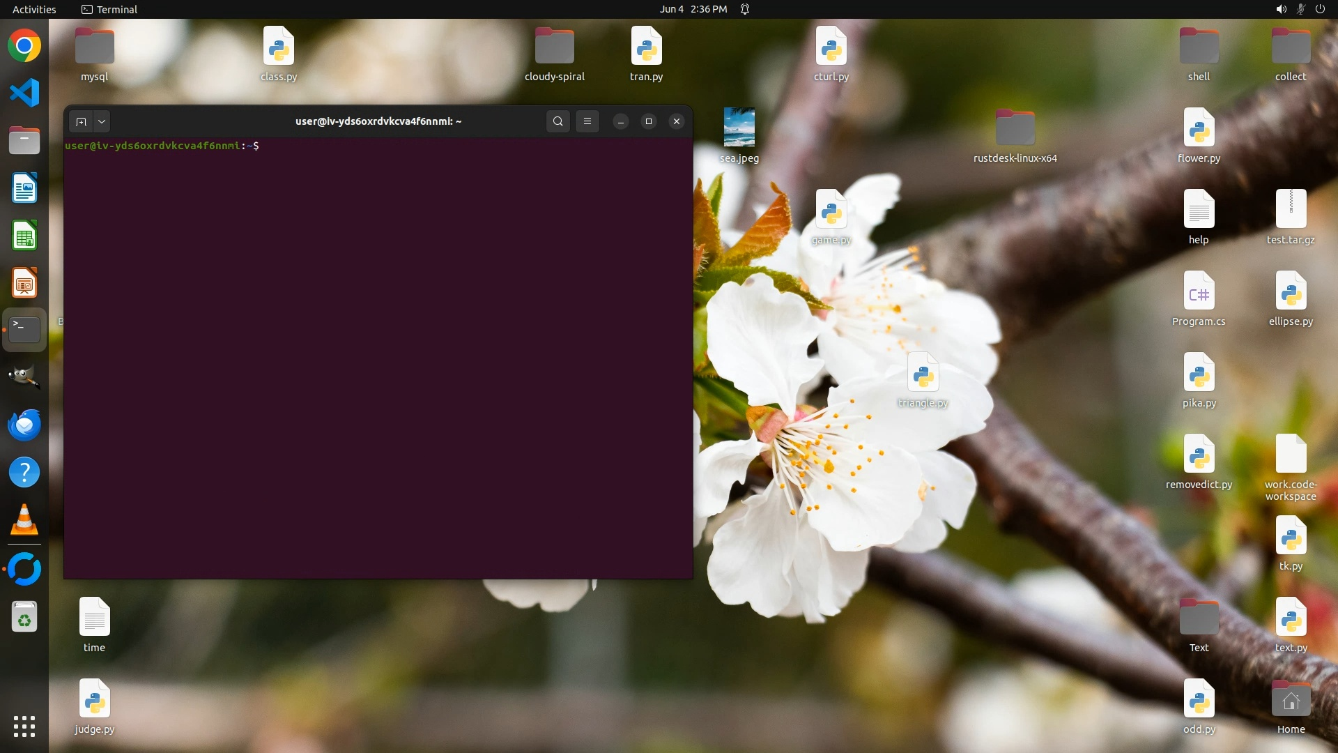
Task: Launch GIMP from the dock
Action: (x=24, y=377)
